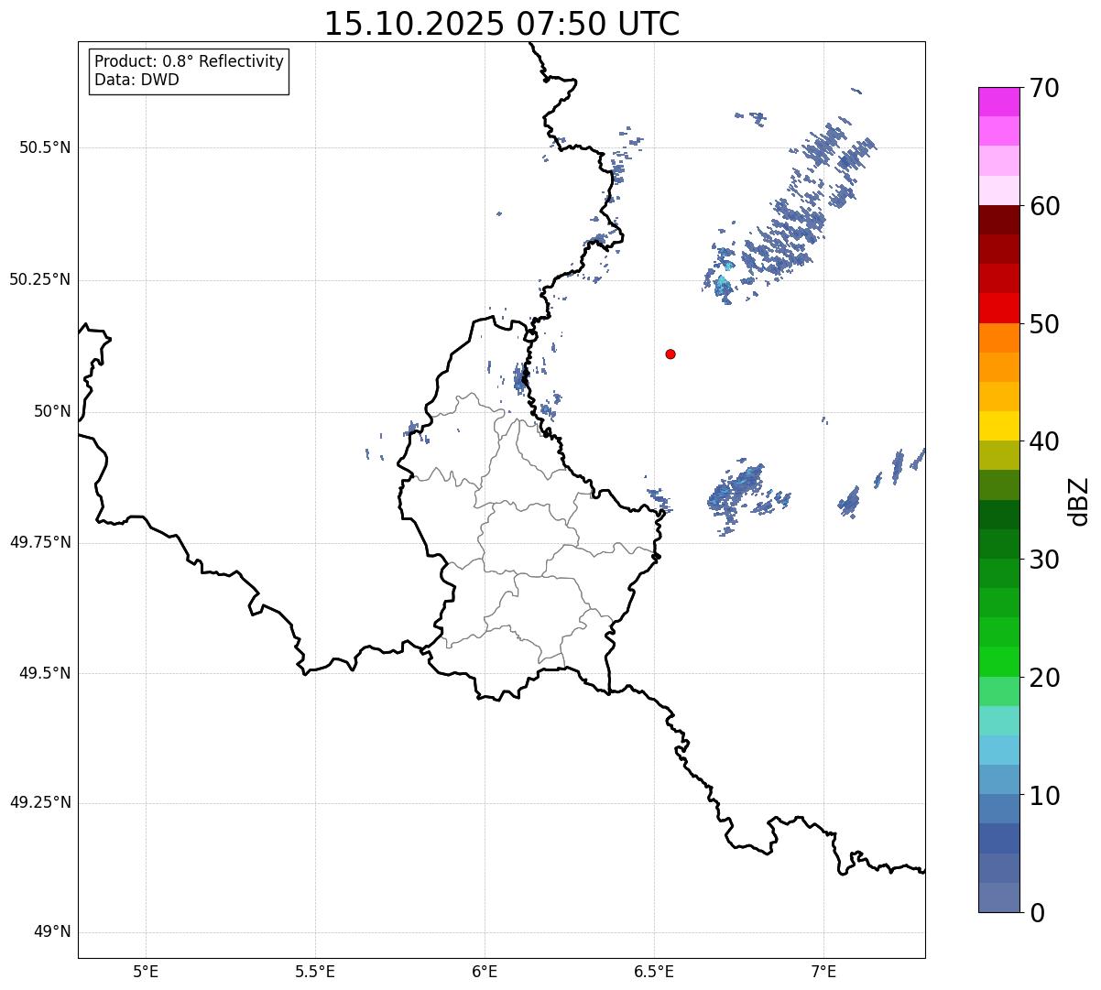Screen dimensions: 1101x990
Task: Click the 49.25°N latitude label
Action: (x=40, y=803)
